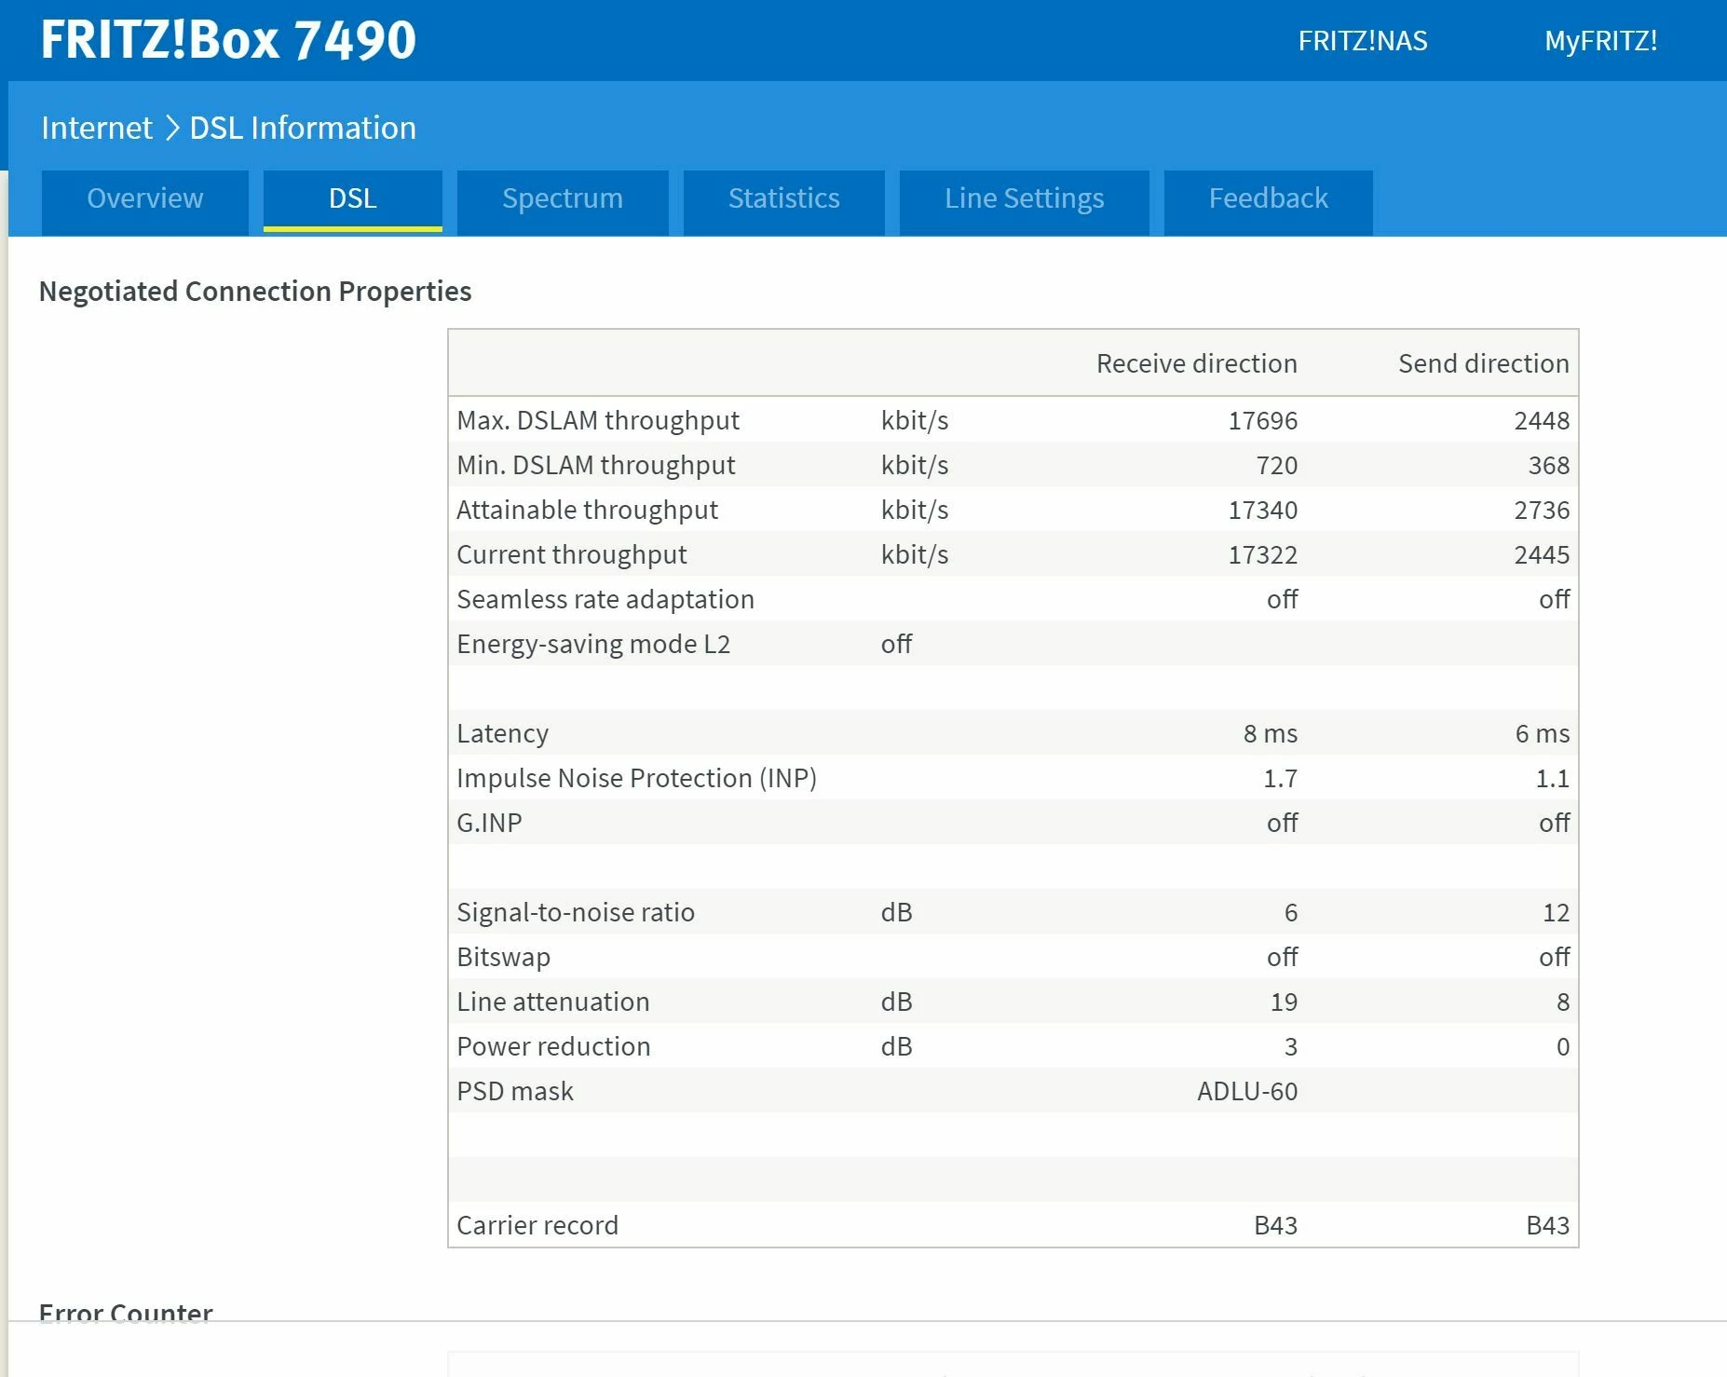Select Max. DSLAM send value 2448
1727x1377 pixels.
[x=1542, y=420]
